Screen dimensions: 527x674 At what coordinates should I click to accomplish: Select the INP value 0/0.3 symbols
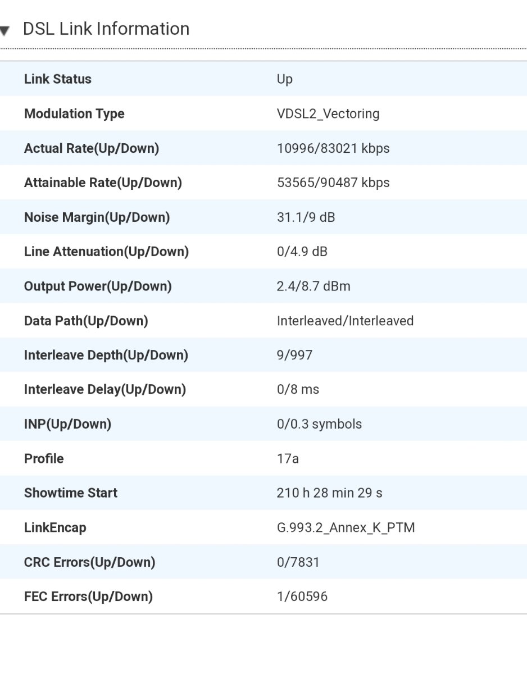pos(319,424)
